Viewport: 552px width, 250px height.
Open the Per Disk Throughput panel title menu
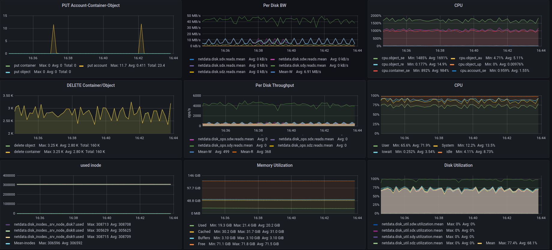coord(274,85)
